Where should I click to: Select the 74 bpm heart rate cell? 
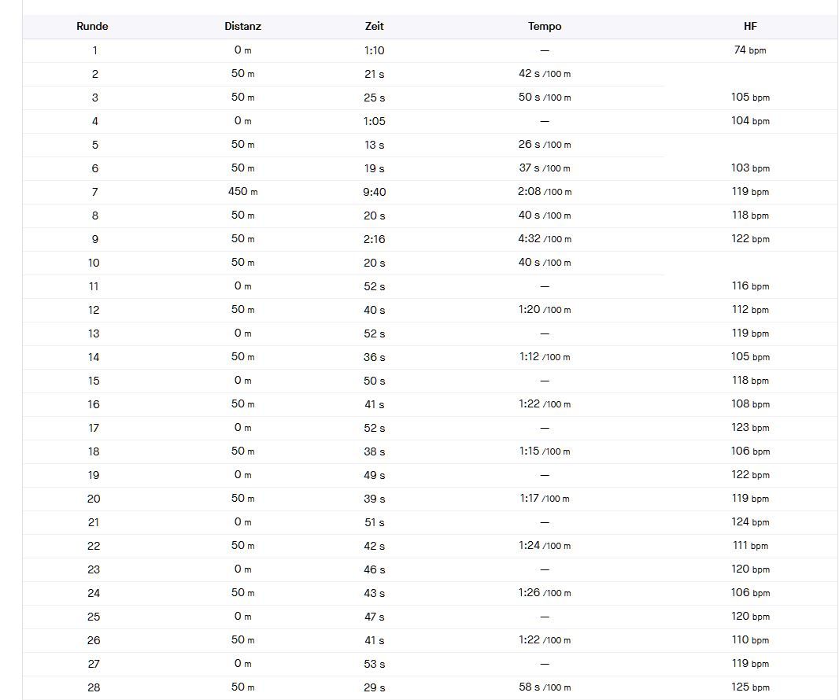(x=750, y=50)
